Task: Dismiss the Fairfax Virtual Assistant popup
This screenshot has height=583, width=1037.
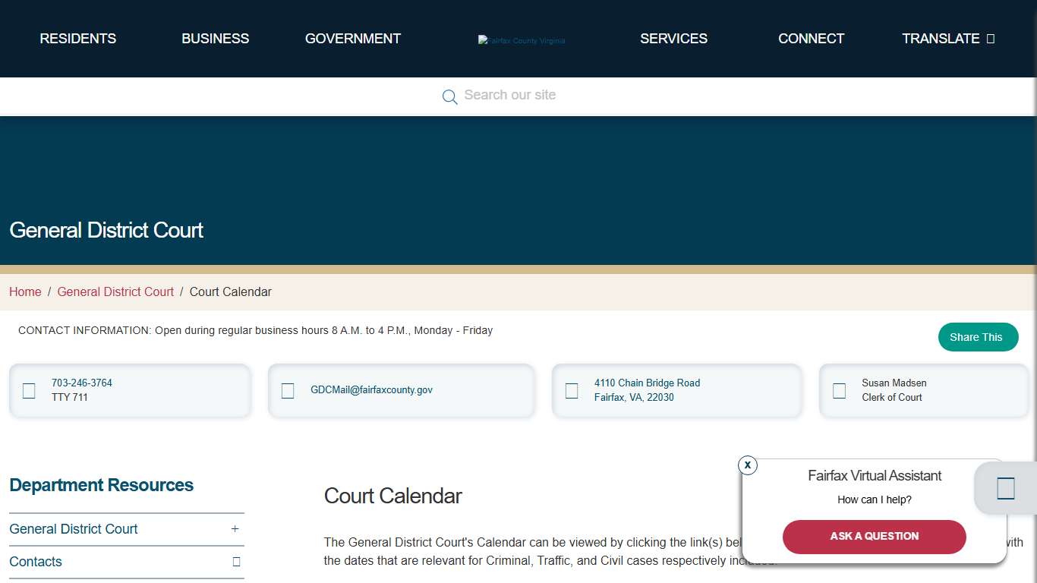Action: tap(748, 465)
